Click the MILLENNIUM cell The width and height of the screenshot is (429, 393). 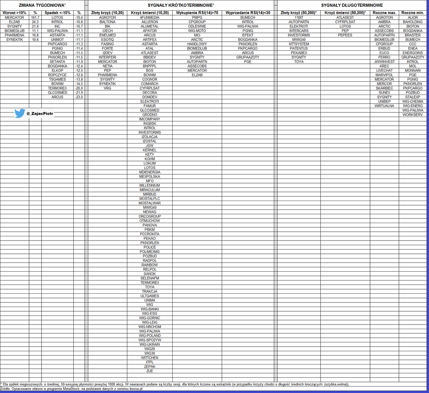pyautogui.click(x=150, y=186)
